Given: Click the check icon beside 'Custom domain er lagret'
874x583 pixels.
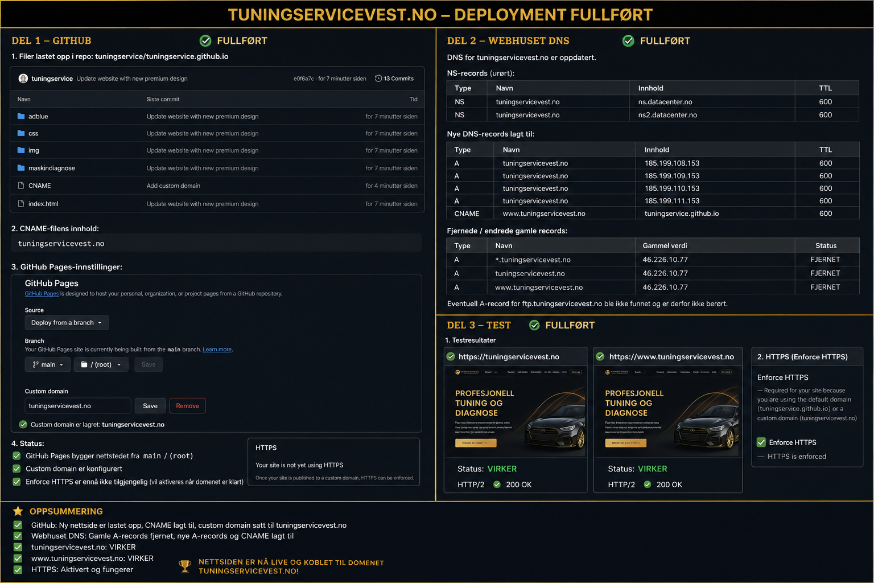Looking at the screenshot, I should (23, 424).
